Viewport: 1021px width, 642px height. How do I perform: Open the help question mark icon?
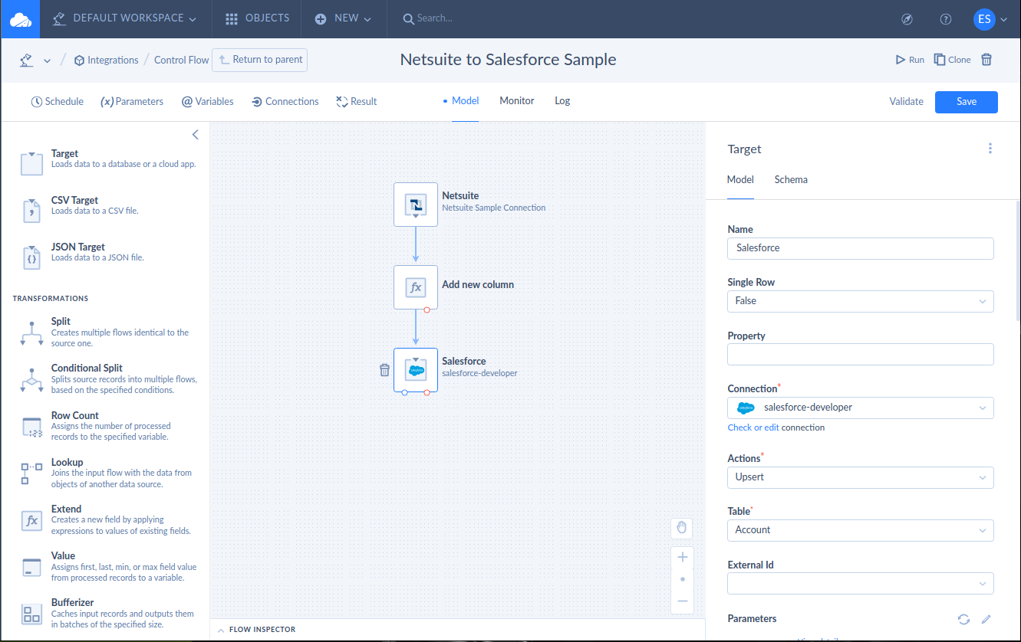click(x=946, y=19)
